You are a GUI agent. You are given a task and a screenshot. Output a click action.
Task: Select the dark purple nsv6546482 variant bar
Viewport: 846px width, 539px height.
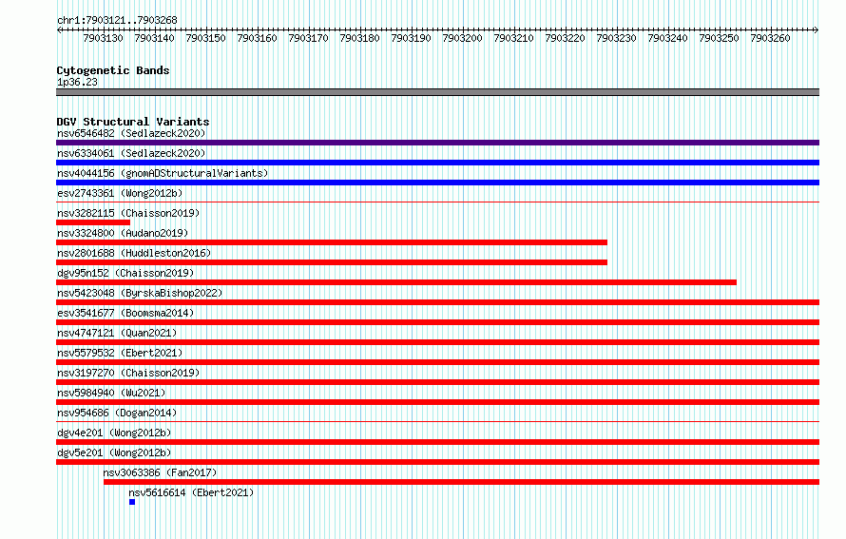click(437, 143)
